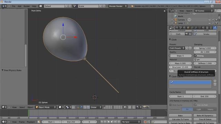Viewport: 221px width, 124px height.
Task: Open the Render menu
Action: (x=27, y=6)
